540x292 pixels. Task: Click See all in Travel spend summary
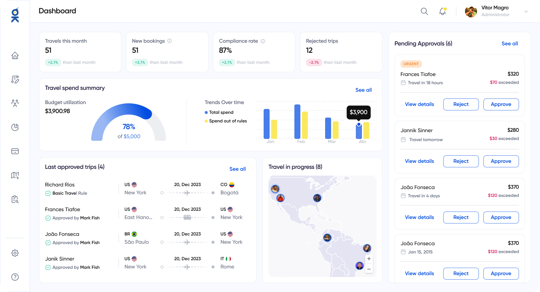(363, 90)
